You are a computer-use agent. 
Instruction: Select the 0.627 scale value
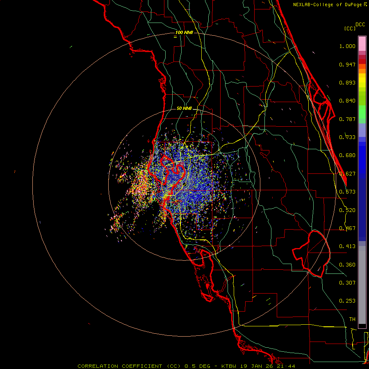(347, 174)
